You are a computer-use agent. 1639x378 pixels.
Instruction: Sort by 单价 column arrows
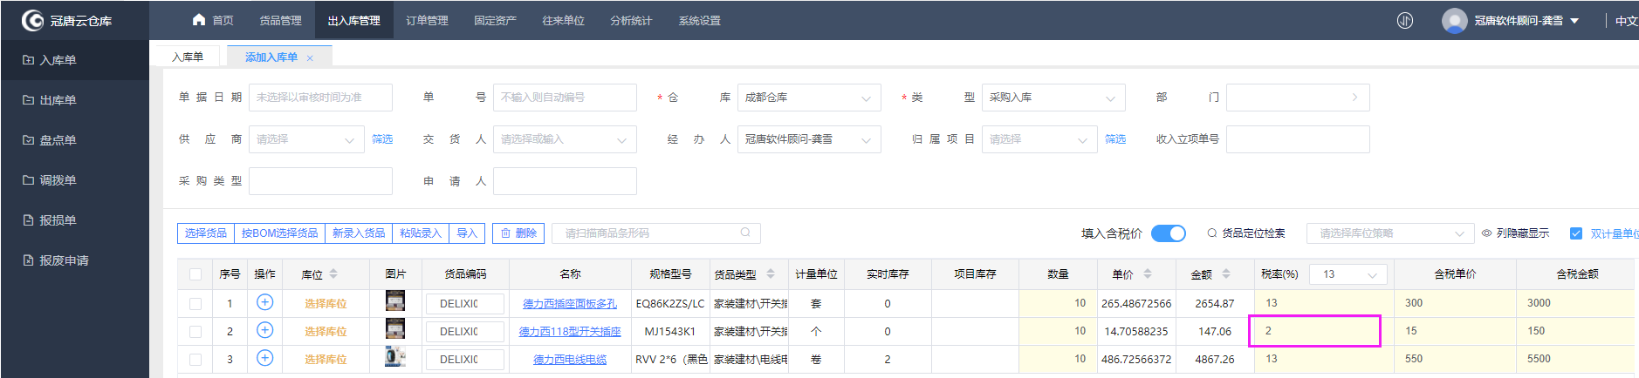(x=1148, y=274)
